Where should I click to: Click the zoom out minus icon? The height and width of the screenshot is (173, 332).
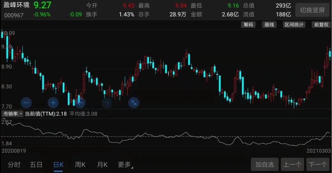(26, 103)
